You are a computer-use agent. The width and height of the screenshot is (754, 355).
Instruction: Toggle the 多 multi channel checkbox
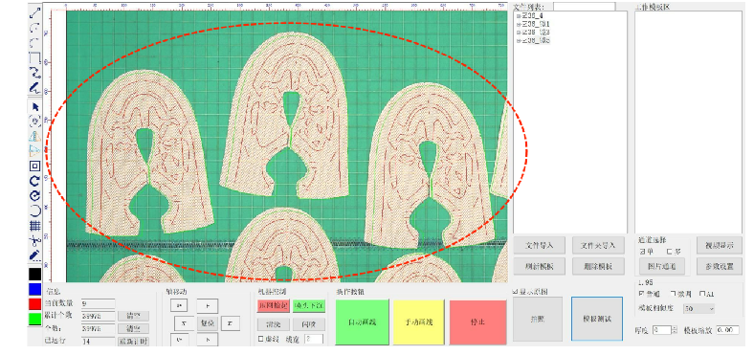click(x=670, y=251)
